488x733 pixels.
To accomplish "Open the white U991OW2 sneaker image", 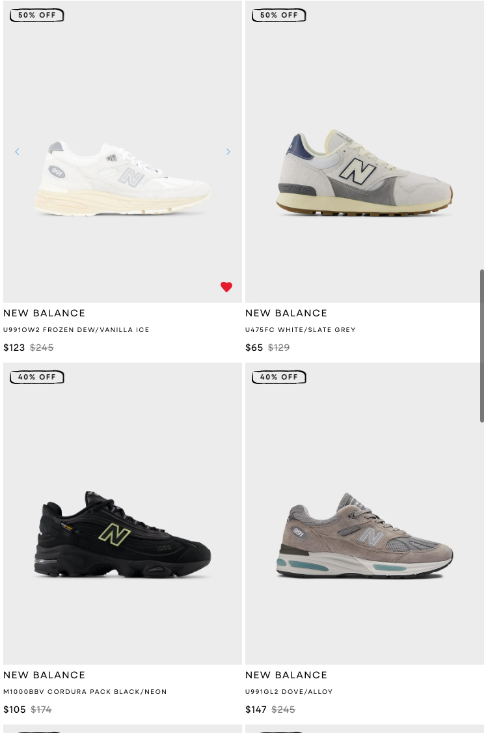I will pos(122,178).
